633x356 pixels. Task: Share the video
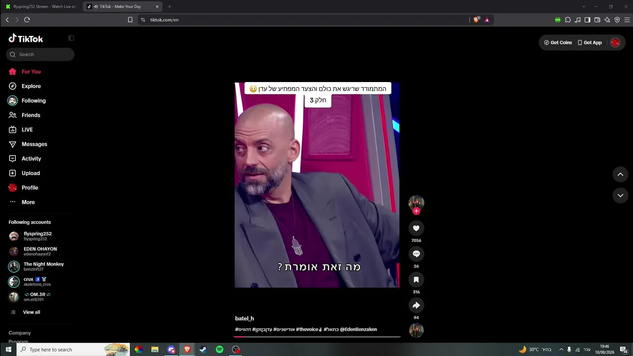point(416,305)
